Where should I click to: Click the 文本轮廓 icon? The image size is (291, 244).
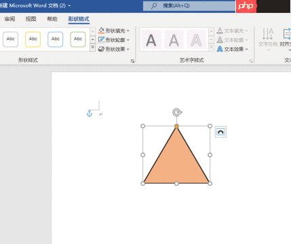[220, 40]
